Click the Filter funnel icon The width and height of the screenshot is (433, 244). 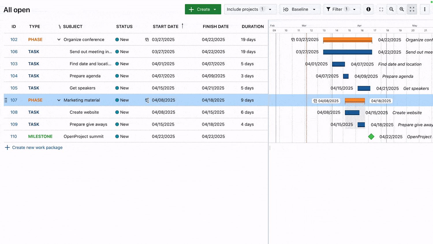pos(329,9)
